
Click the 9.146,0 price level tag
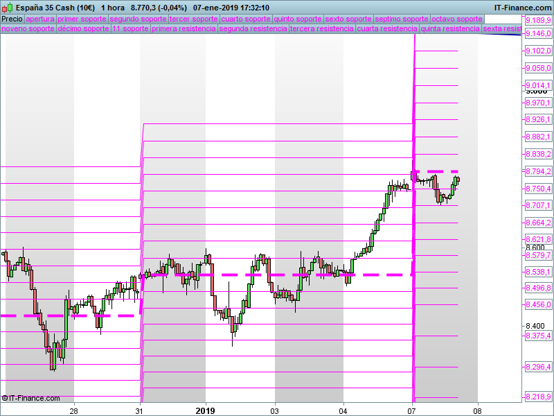(x=538, y=33)
